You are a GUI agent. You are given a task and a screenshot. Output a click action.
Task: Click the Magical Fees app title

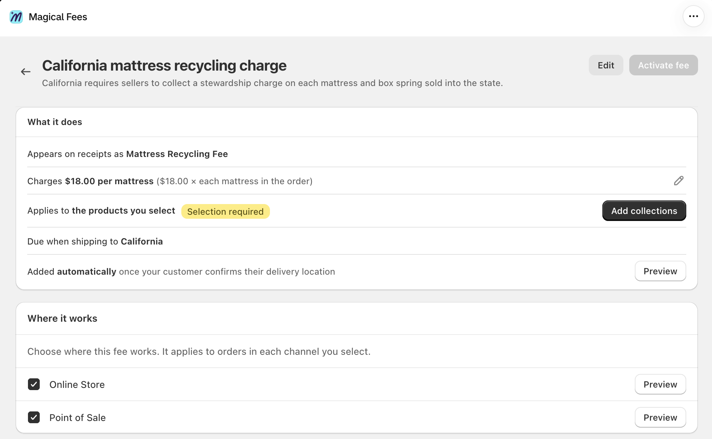coord(58,17)
